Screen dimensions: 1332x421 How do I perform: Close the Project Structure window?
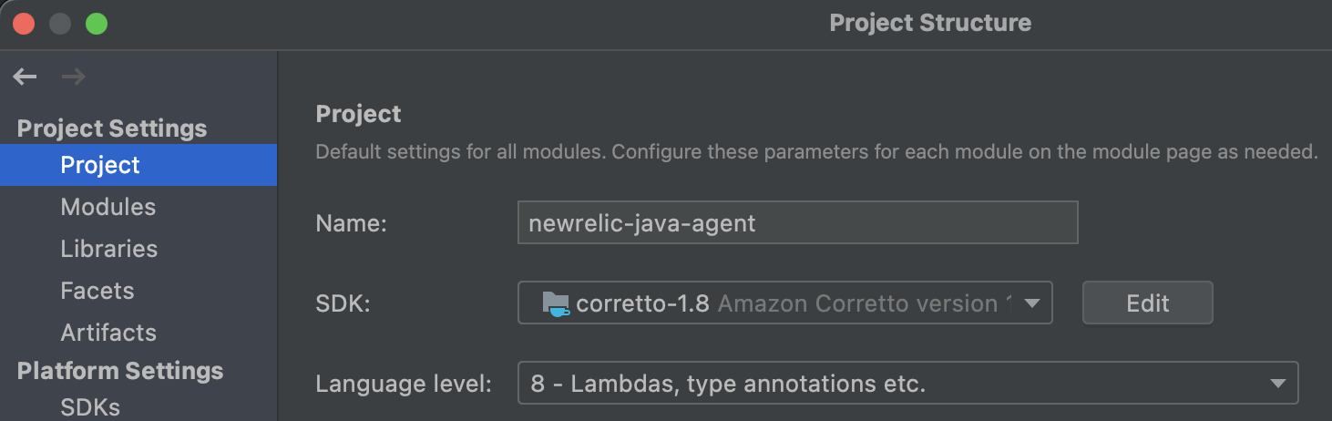[x=24, y=24]
